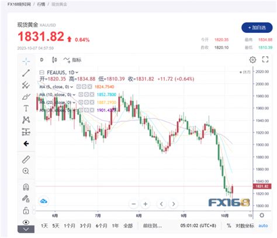
Task: Toggle hide all drawings eye icon
Action: 26,222
